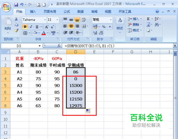This screenshot has width=178, height=139.
Task: Decrease decimal places
Action: click(101, 33)
